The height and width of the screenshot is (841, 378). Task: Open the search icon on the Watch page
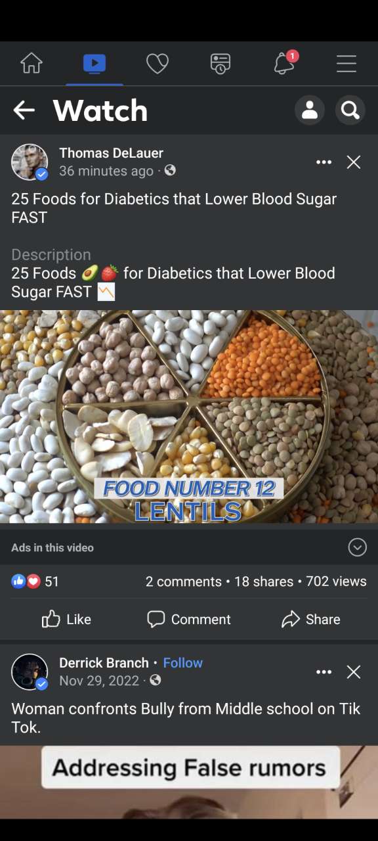[x=350, y=110]
